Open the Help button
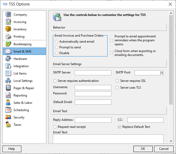The width and height of the screenshot is (176, 154). [12, 149]
